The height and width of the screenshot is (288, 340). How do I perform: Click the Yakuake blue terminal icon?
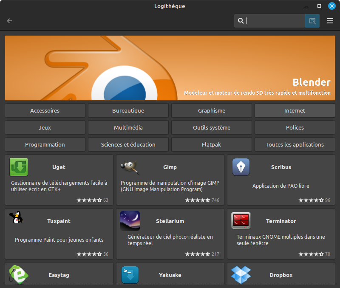tap(130, 275)
